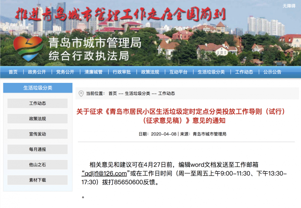Viewport: 301px width, 208px height.
Task: Click breadcrumb link 首页
Action: [113, 93]
